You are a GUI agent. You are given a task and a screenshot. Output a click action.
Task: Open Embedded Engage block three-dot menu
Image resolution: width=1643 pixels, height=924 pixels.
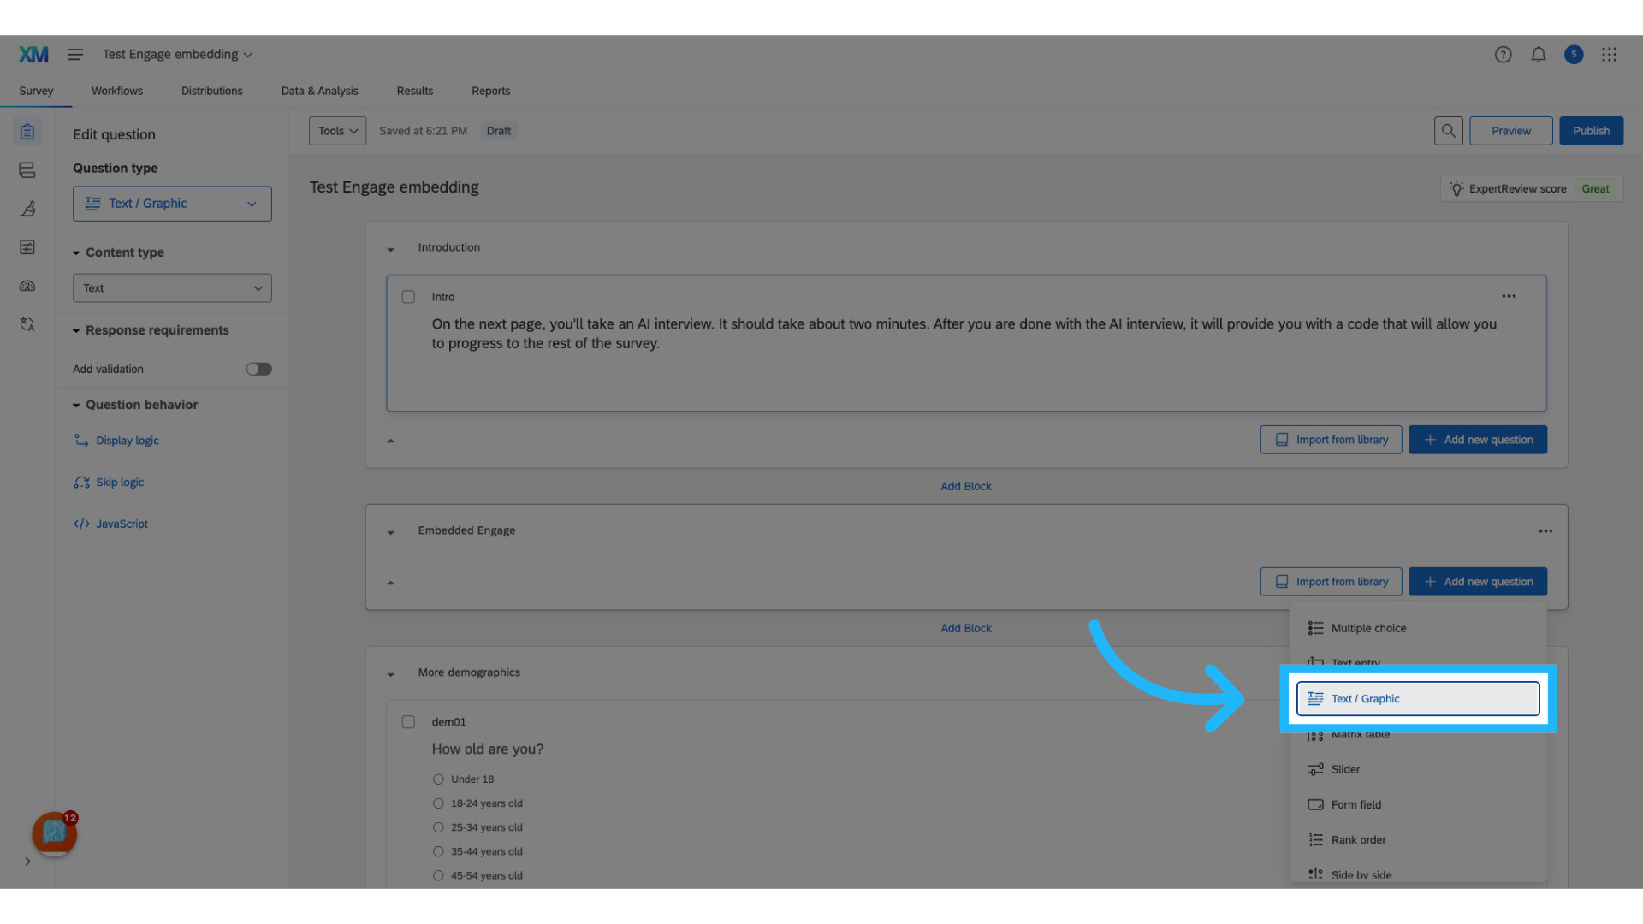pos(1545,531)
